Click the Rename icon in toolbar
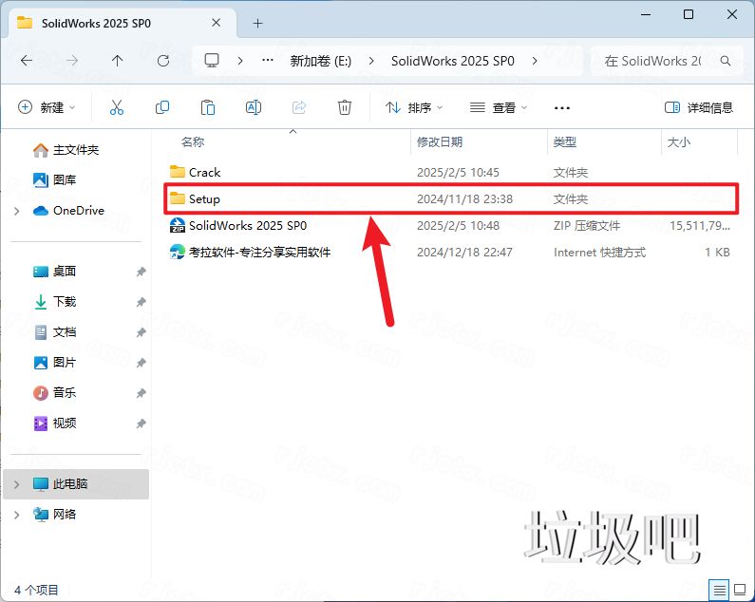Viewport: 755px width, 602px height. click(x=254, y=107)
